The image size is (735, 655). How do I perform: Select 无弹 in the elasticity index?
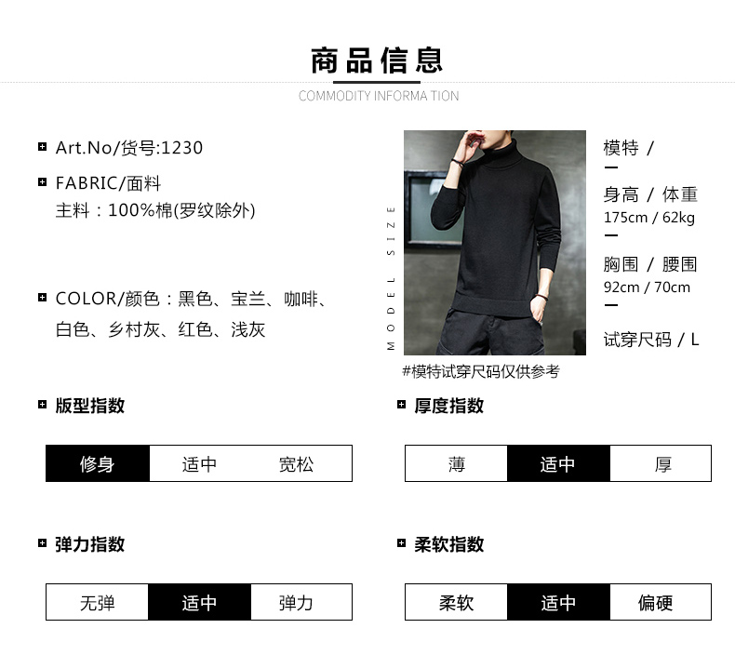(97, 603)
